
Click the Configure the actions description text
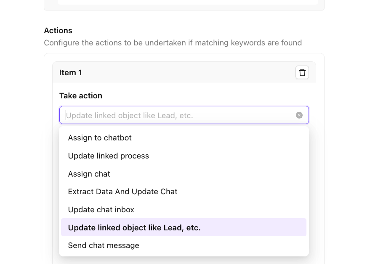coord(173,43)
